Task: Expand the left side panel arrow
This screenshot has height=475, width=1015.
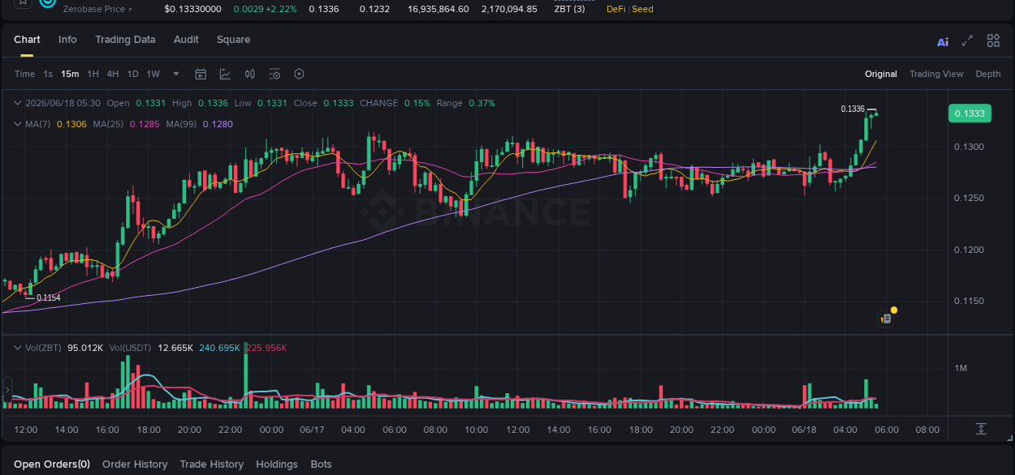Action: 7,391
